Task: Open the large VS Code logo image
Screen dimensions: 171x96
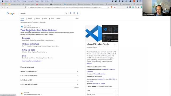Action: [x=94, y=33]
